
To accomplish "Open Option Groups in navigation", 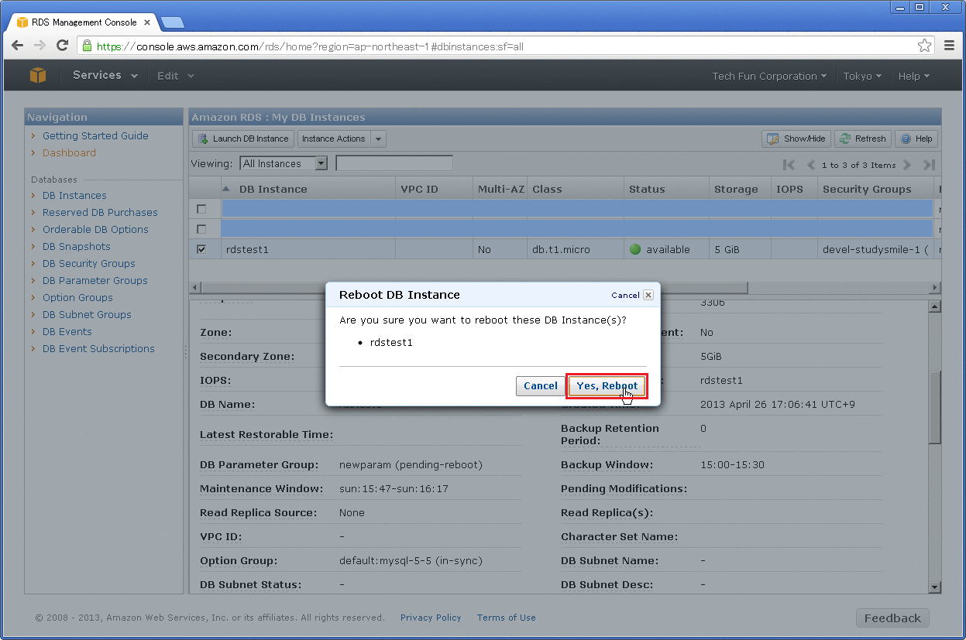I will pos(77,298).
